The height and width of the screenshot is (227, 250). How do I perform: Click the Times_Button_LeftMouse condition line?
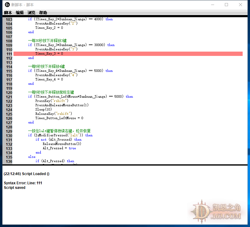click(81, 96)
